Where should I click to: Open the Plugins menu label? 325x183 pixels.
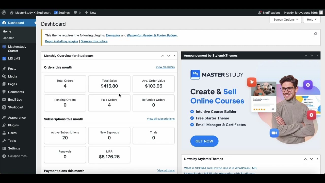pyautogui.click(x=13, y=125)
